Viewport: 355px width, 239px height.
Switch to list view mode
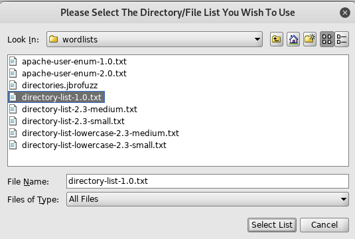click(x=327, y=39)
